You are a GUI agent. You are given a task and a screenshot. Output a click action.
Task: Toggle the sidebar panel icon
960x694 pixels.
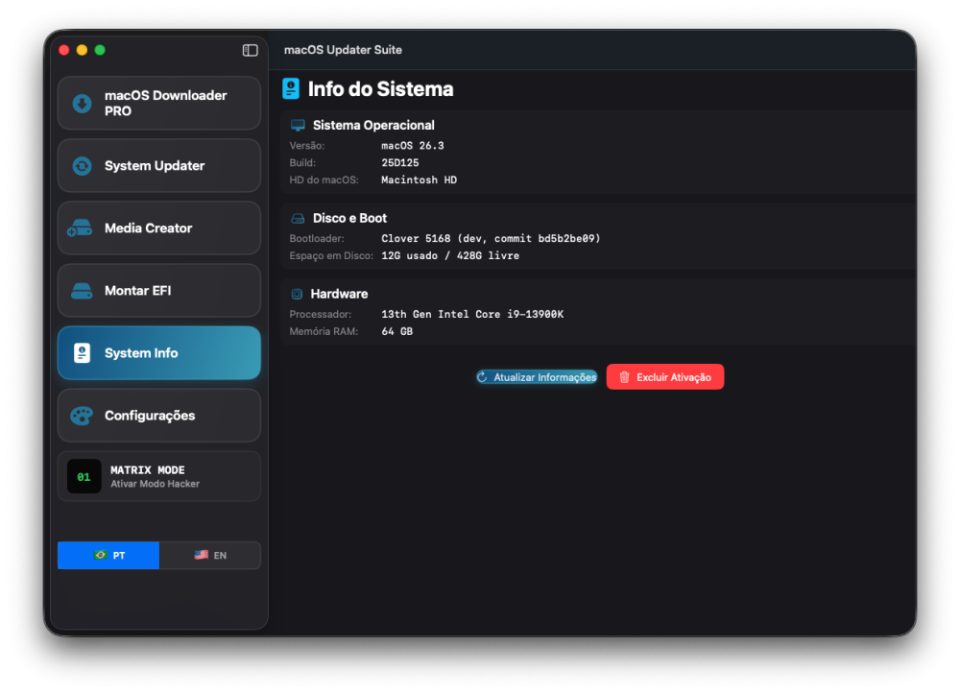click(x=250, y=50)
